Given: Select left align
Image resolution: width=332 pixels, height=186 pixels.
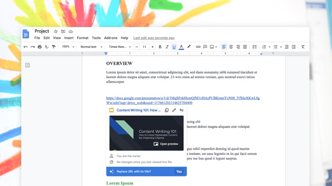Looking at the screenshot, I should [x=224, y=47].
